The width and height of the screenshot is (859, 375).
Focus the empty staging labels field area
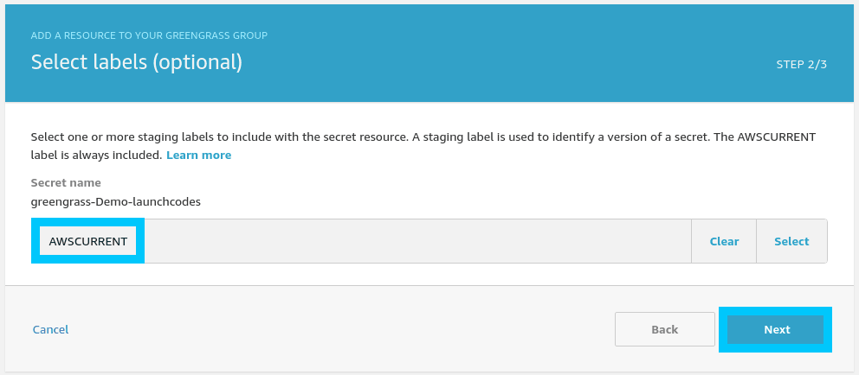coord(416,241)
